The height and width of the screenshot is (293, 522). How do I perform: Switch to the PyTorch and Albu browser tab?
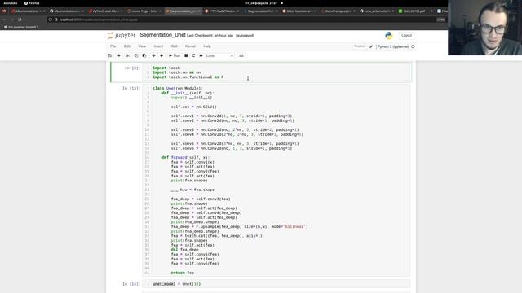(105, 11)
